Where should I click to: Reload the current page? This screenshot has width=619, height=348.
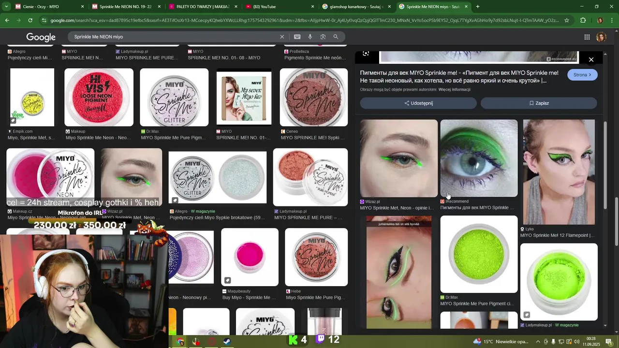tap(30, 20)
